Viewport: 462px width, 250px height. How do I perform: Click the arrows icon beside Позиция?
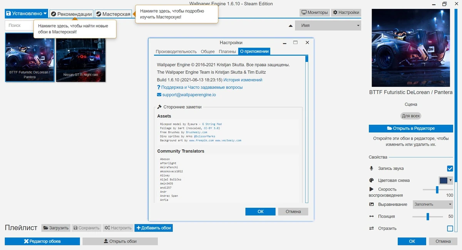[372, 216]
